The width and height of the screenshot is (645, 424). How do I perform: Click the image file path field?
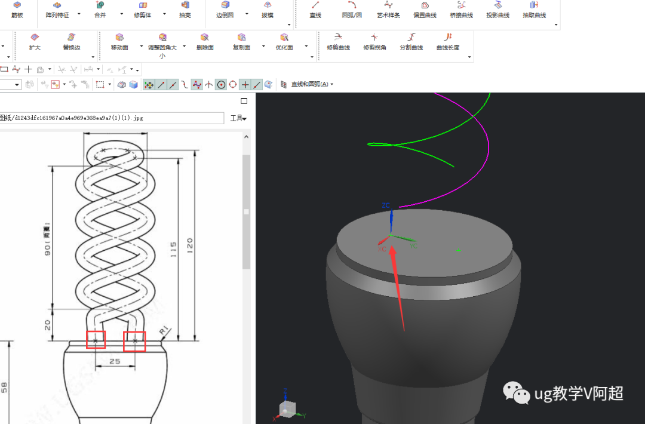pos(112,118)
